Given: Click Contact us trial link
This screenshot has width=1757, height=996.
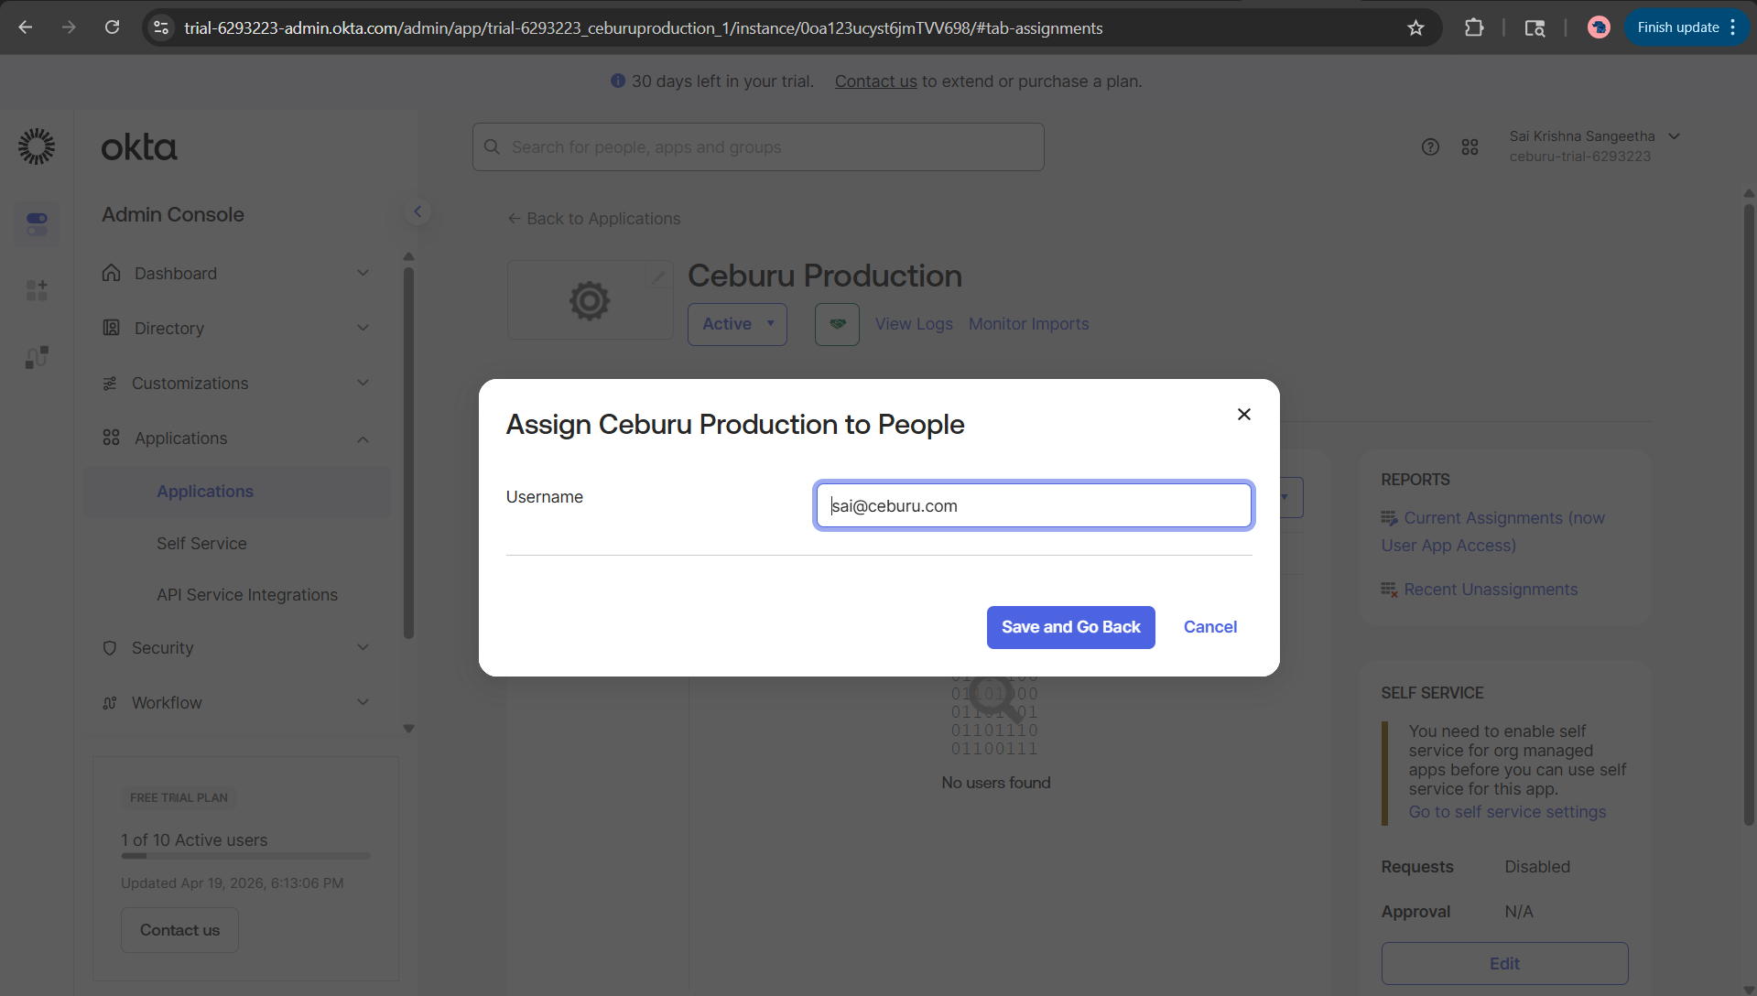Looking at the screenshot, I should (x=875, y=81).
